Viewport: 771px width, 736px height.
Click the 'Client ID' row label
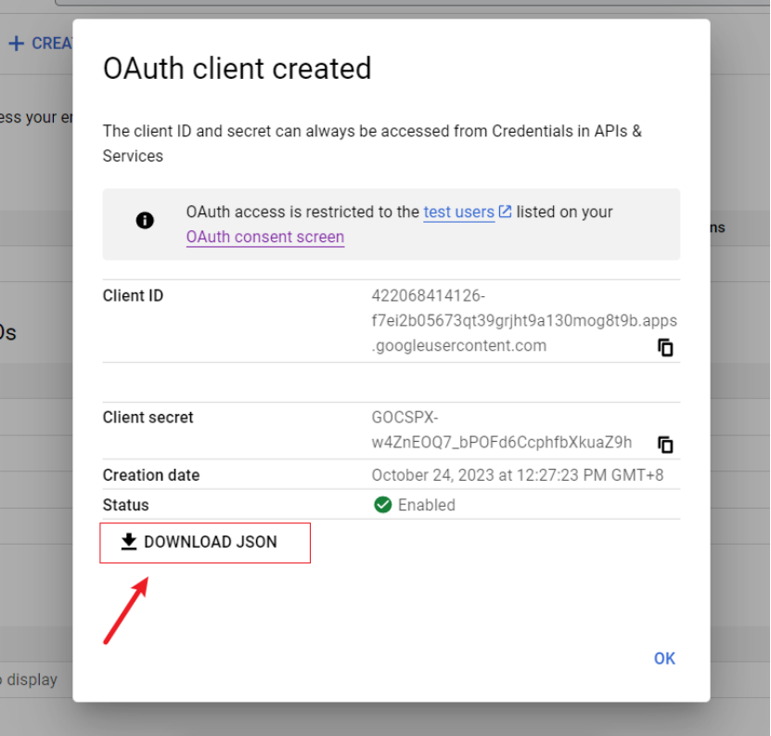pos(133,296)
